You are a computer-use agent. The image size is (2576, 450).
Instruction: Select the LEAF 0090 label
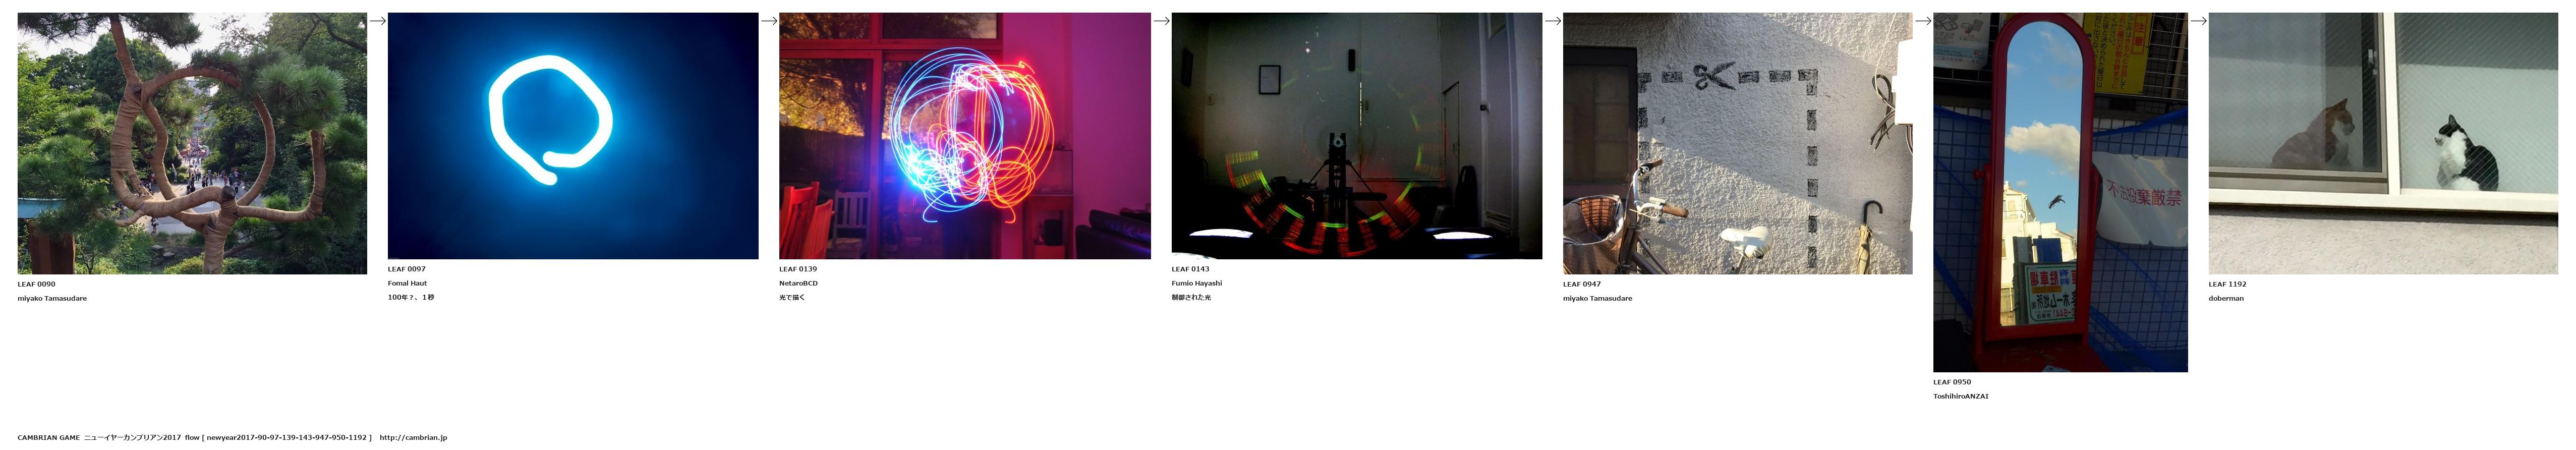click(x=37, y=284)
